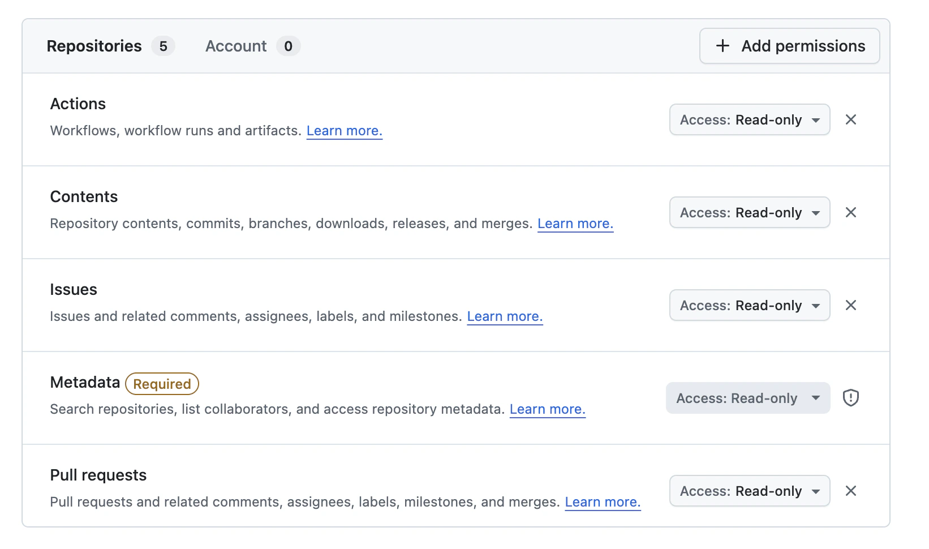
Task: Click text 'Workflows, workflow runs and artifacts.'
Action: tap(176, 131)
